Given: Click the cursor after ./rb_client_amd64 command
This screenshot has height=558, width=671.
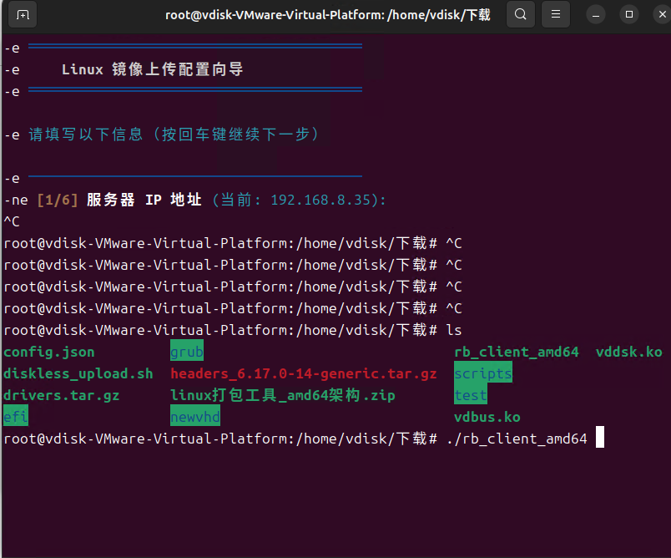Looking at the screenshot, I should (x=599, y=439).
